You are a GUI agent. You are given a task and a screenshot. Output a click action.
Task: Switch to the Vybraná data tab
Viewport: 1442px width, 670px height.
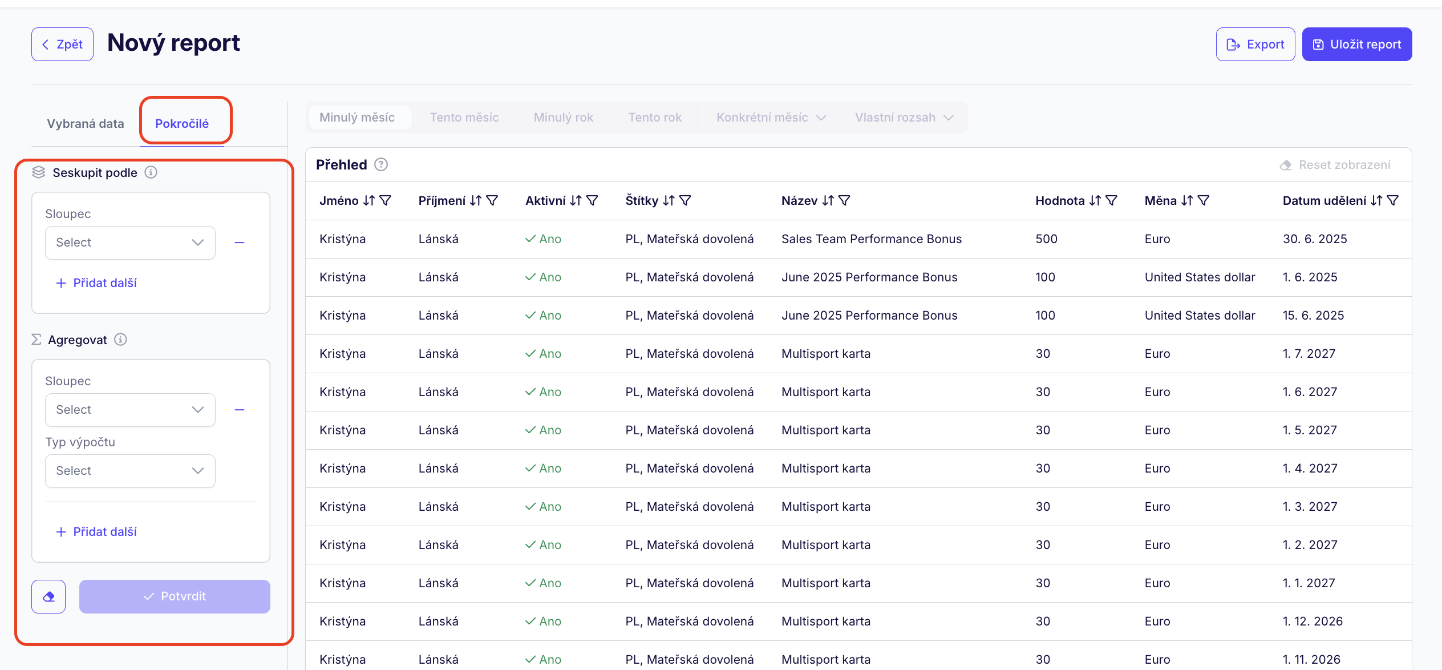click(86, 124)
